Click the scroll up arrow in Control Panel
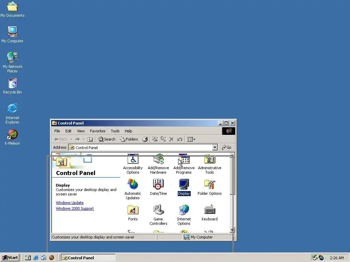Screen dimensions: 350x262 [232, 156]
